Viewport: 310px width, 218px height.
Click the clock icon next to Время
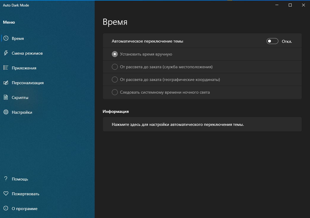click(6, 38)
